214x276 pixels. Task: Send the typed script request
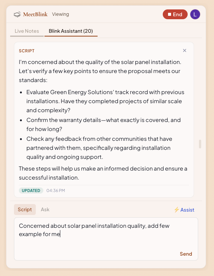(x=186, y=254)
